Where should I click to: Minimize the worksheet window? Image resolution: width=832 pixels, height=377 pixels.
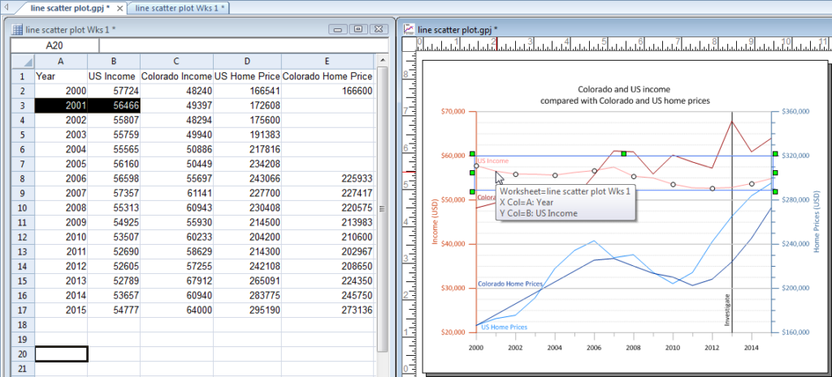(x=339, y=29)
